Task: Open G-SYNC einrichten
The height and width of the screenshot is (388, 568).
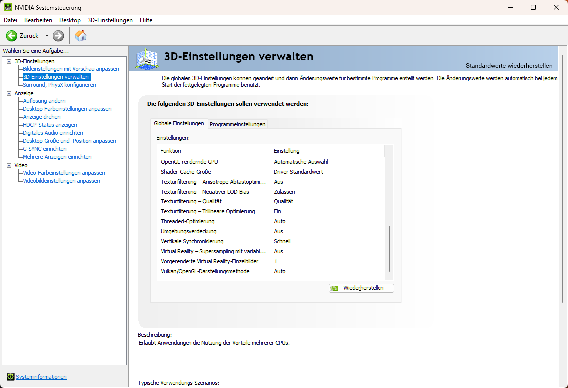Action: point(45,149)
